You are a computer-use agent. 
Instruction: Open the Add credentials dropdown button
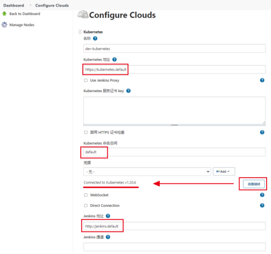[x=224, y=171]
